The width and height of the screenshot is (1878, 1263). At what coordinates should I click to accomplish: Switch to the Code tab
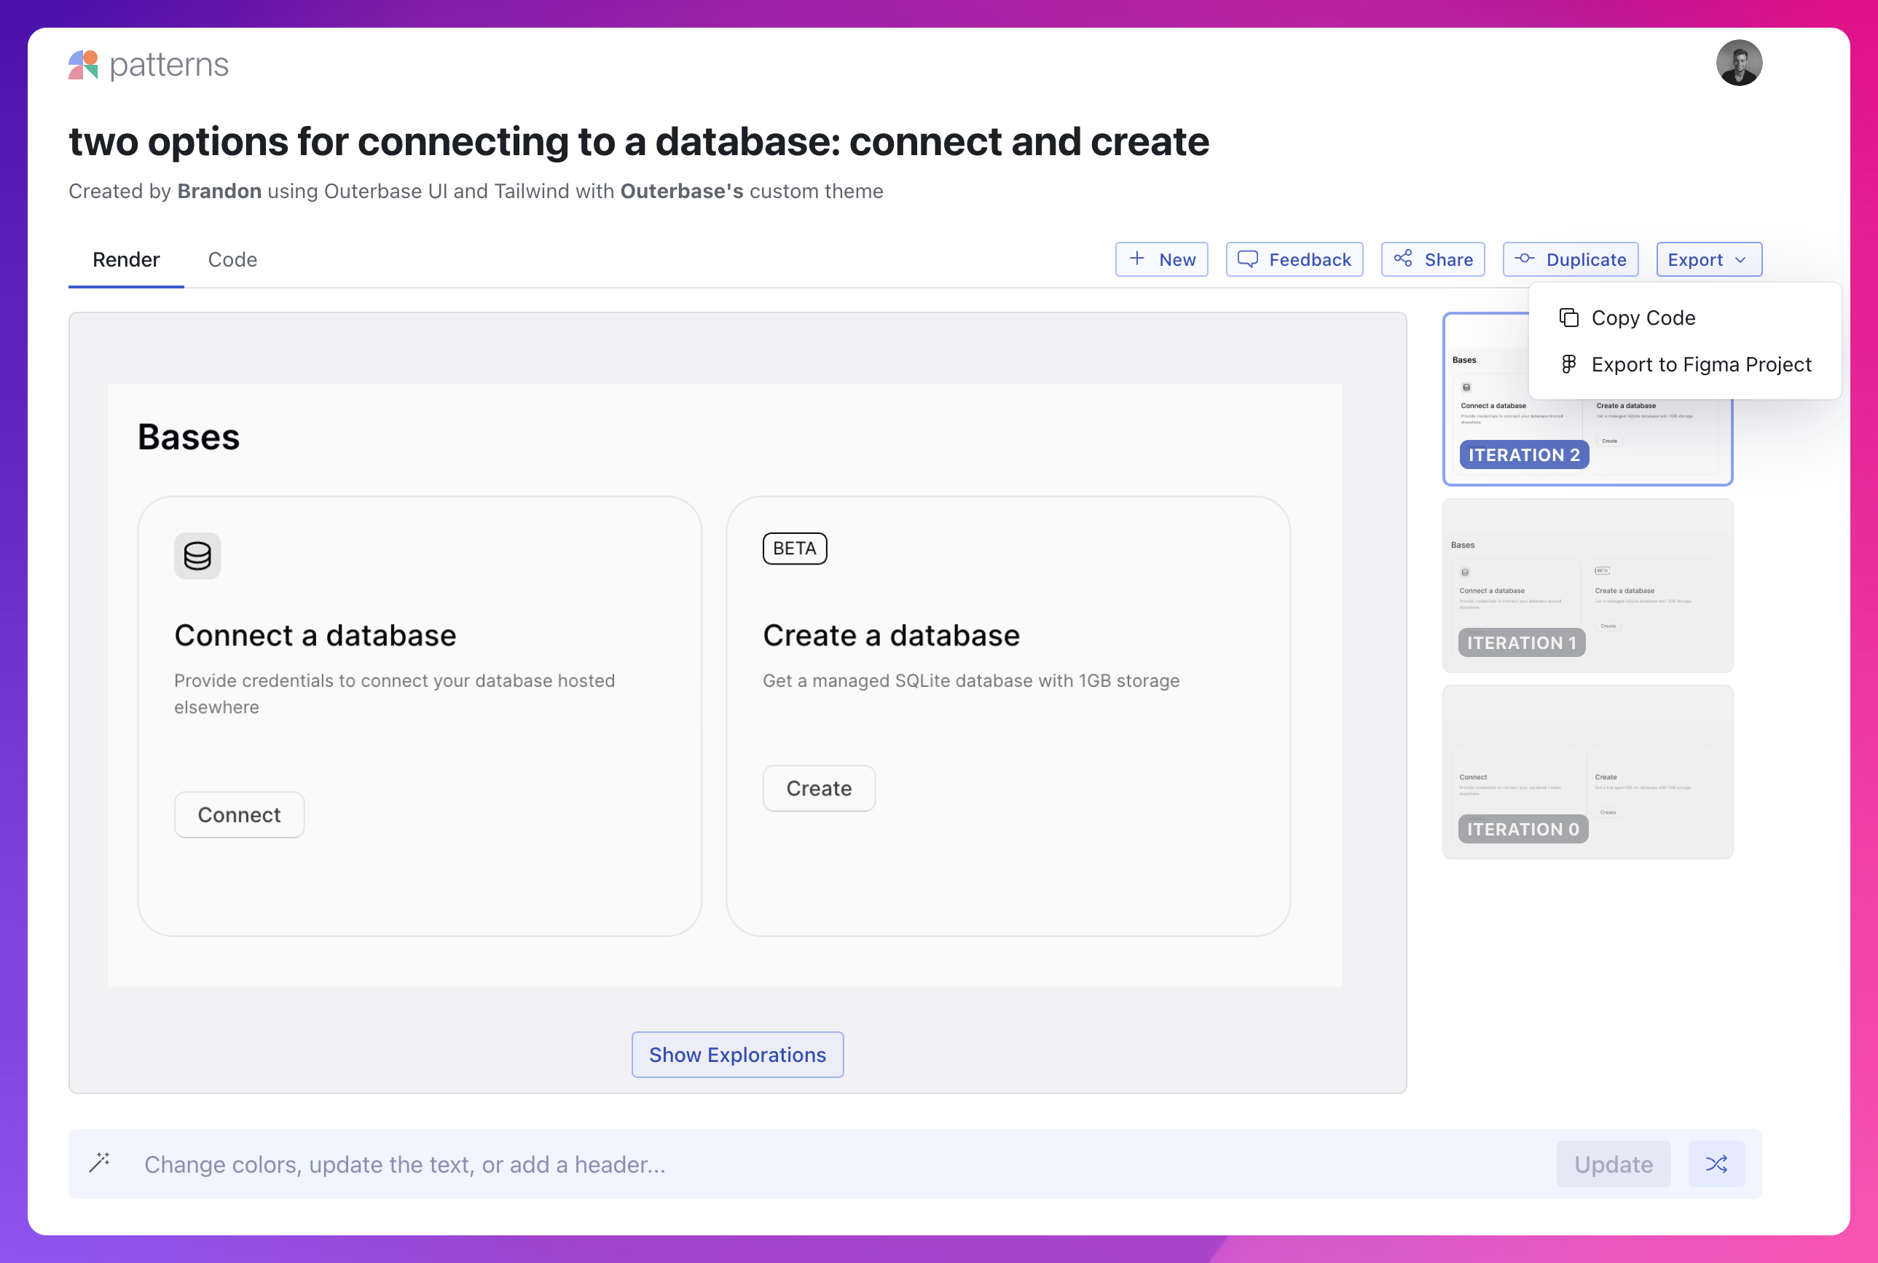(232, 259)
